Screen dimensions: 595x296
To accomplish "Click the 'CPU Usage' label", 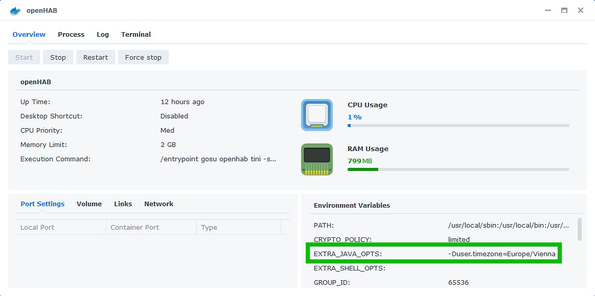I will click(367, 105).
